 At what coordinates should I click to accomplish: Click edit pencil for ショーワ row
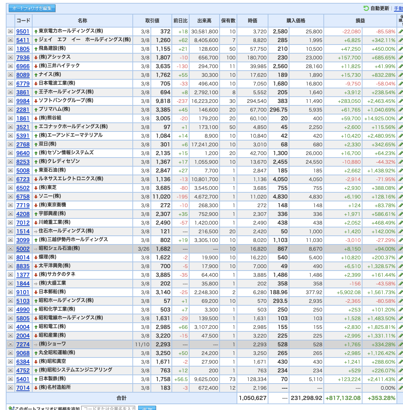coord(400,344)
